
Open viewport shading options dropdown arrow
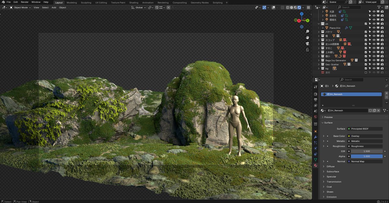pos(303,7)
